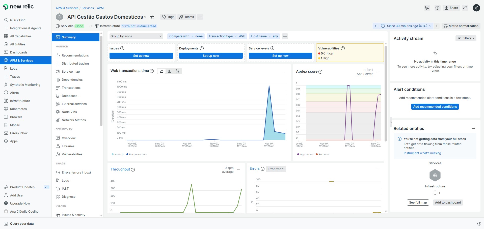The height and width of the screenshot is (229, 484).
Task: Expand the service name dropdown chevron
Action: coord(145,17)
